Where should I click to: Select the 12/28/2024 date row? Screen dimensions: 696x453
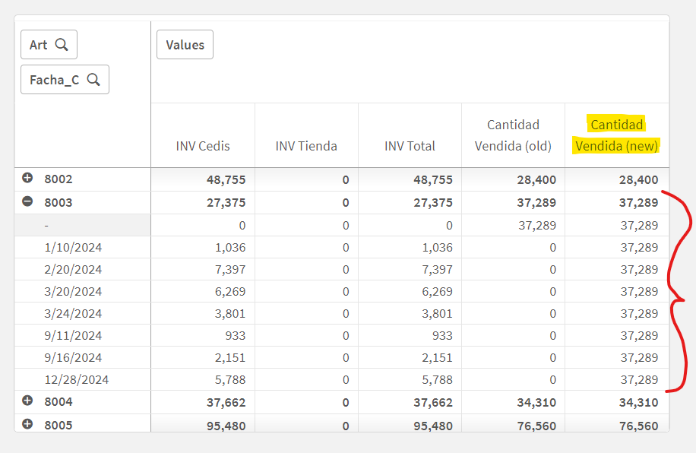[x=76, y=379]
